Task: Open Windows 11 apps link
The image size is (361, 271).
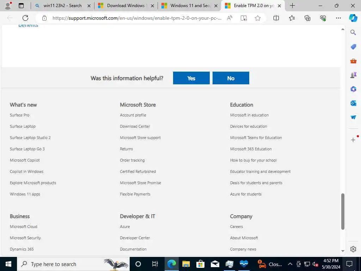Action: pos(25,194)
